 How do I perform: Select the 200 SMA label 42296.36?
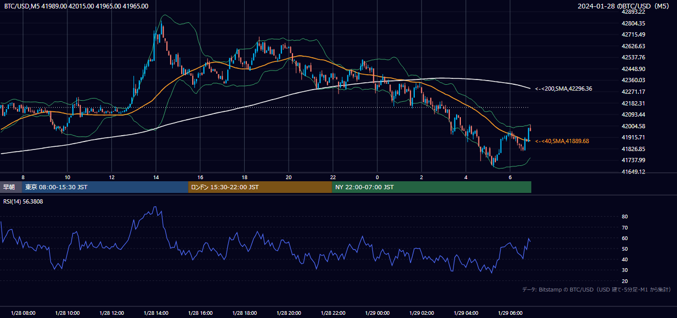pyautogui.click(x=564, y=89)
